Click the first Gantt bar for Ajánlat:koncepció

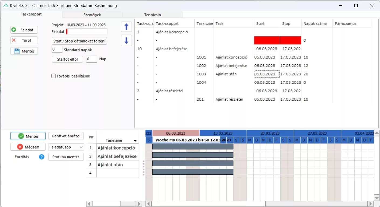click(192, 147)
